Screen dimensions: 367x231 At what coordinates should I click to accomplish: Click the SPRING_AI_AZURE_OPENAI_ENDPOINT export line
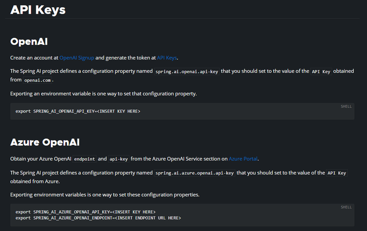pyautogui.click(x=98, y=218)
